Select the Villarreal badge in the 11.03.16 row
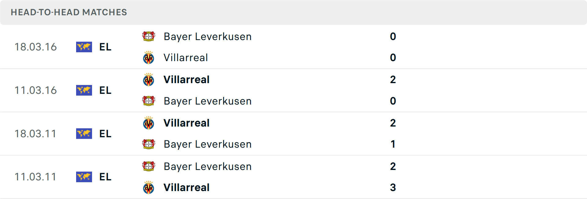This screenshot has width=587, height=199. (x=149, y=79)
